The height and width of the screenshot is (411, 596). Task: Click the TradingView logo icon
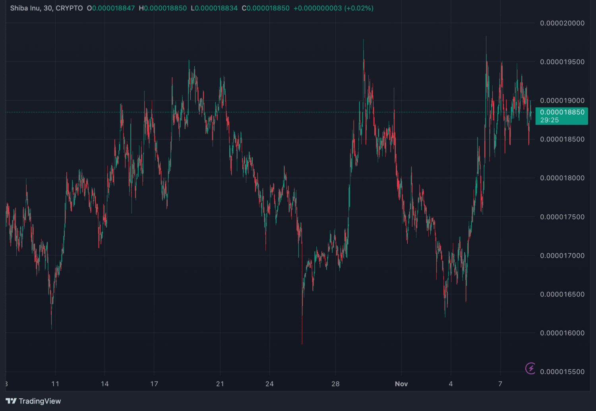(11, 401)
